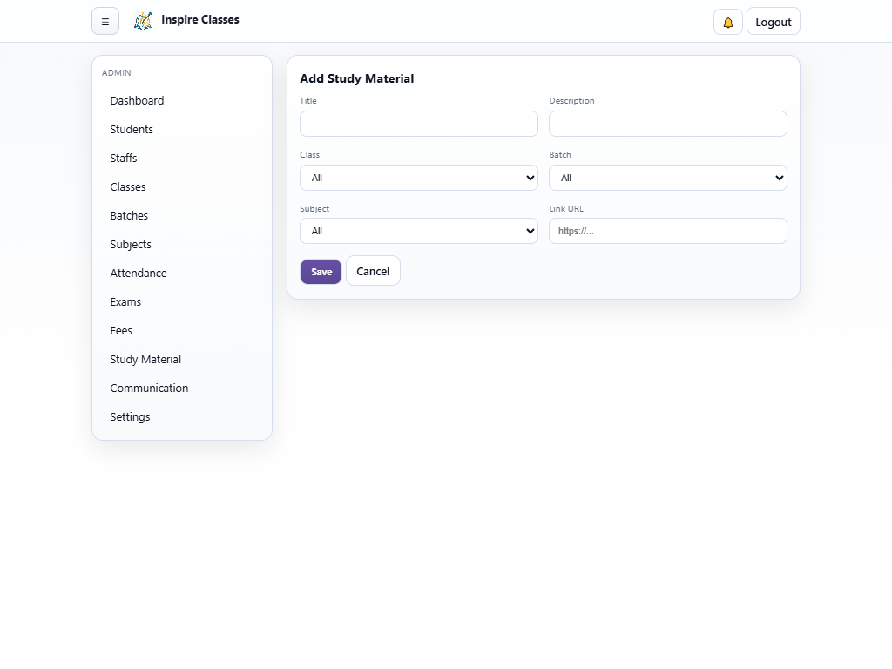Focus the Title input field

coord(419,124)
